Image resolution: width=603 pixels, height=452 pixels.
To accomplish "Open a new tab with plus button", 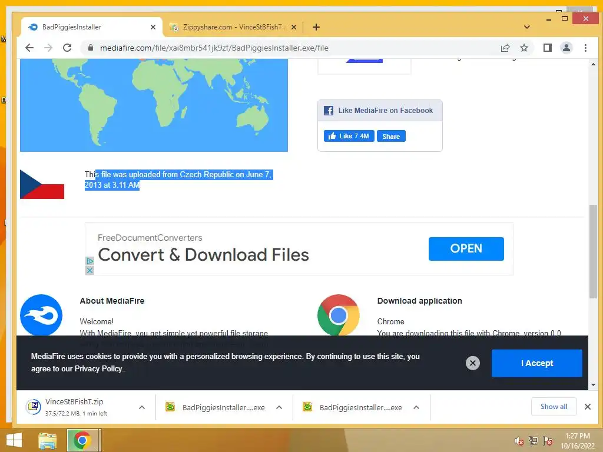I will click(x=316, y=27).
